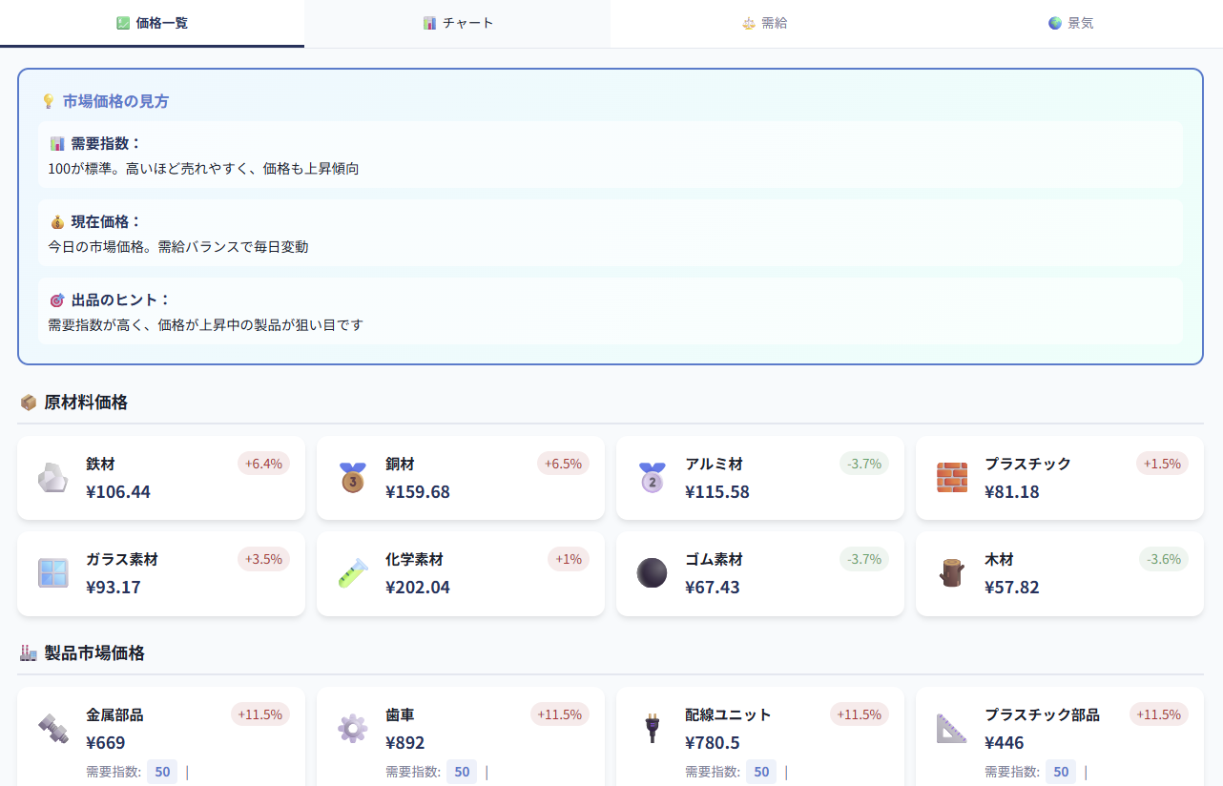The height and width of the screenshot is (786, 1223).
Task: Click the ¥81.18 price of プラスチック
Action: (x=1012, y=492)
